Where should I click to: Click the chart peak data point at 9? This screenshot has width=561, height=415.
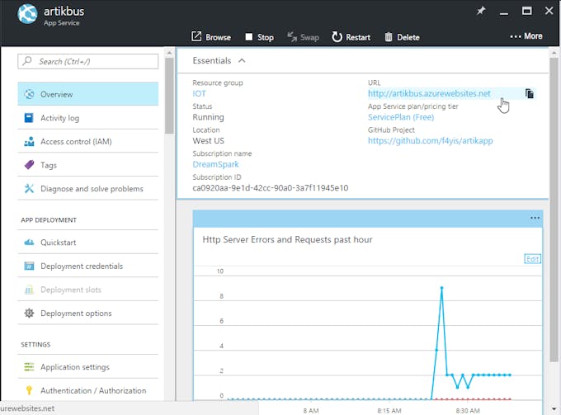pos(441,288)
